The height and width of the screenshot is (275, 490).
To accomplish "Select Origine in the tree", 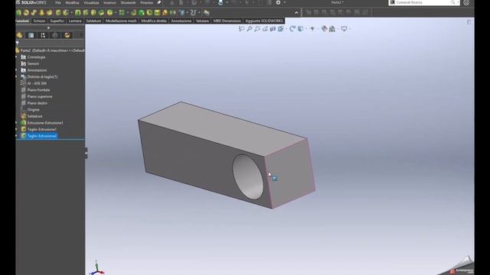I will (x=33, y=110).
